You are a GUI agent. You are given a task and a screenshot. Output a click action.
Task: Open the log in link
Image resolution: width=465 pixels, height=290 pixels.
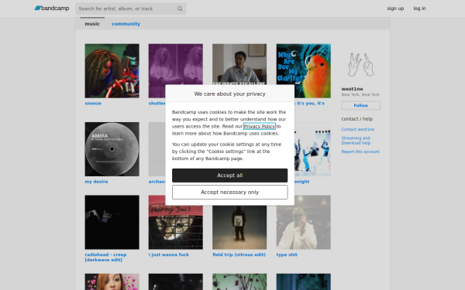[419, 9]
